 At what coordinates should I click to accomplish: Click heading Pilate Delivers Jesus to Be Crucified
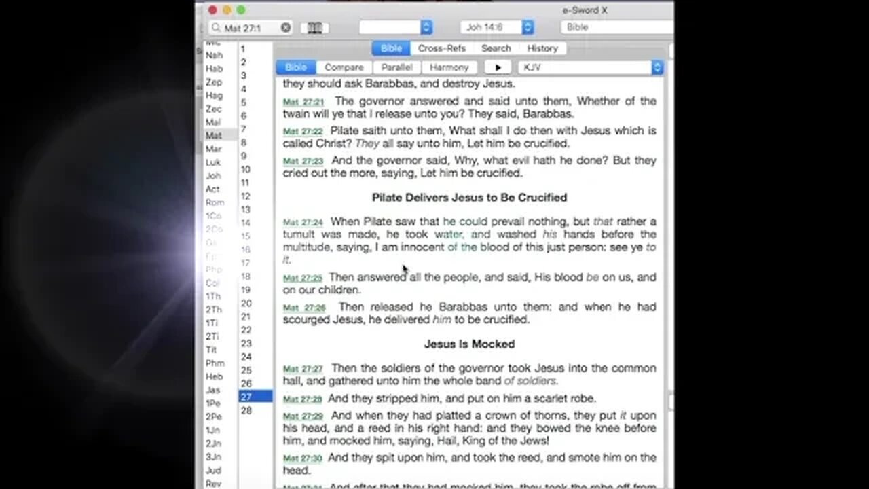point(469,198)
